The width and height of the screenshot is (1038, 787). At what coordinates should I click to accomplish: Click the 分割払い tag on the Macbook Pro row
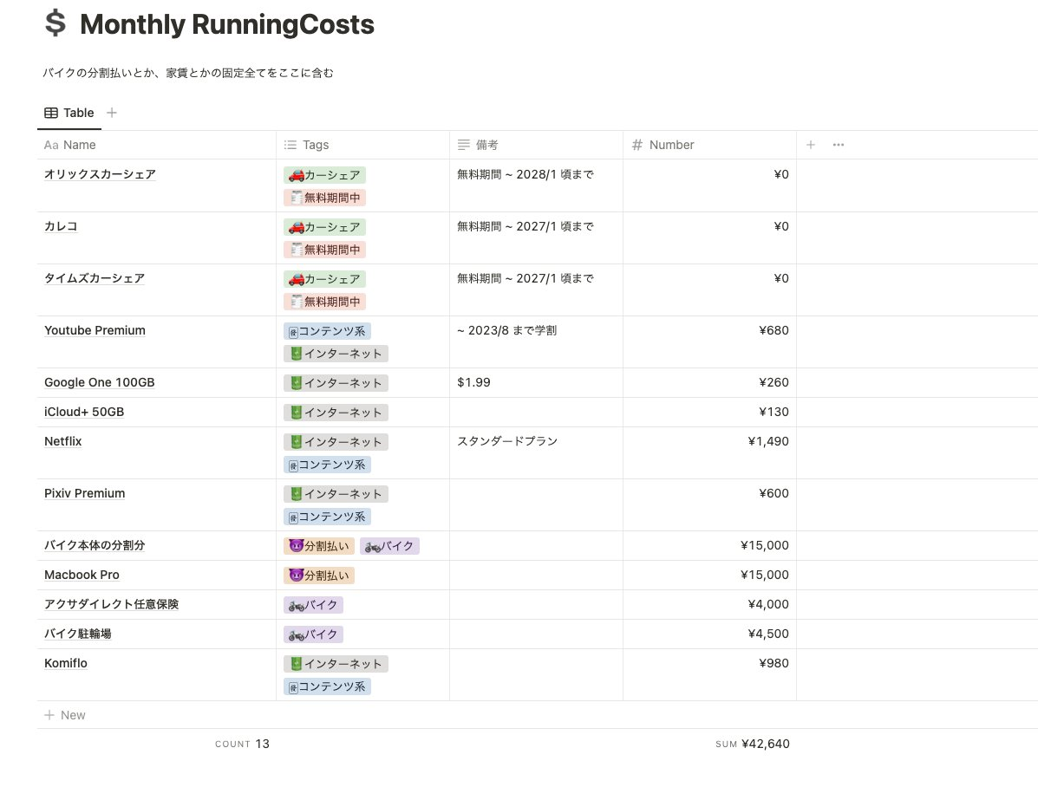click(318, 576)
